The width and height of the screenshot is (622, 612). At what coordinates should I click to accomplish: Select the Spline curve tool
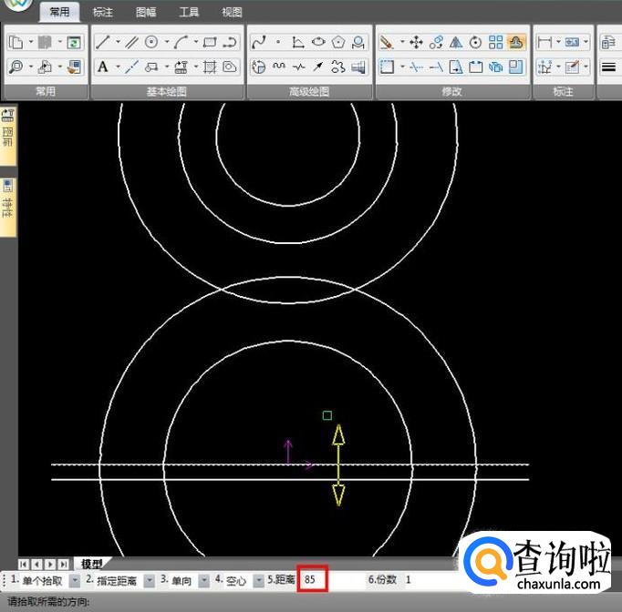coord(259,42)
